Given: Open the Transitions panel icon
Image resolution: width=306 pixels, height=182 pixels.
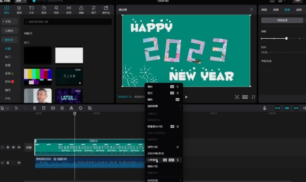Looking at the screenshot, I should (x=69, y=10).
